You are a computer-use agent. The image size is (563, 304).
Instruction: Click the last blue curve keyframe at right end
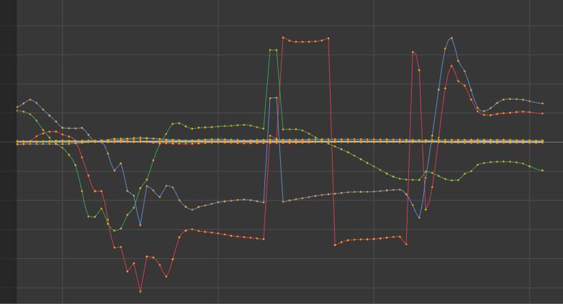(542, 104)
